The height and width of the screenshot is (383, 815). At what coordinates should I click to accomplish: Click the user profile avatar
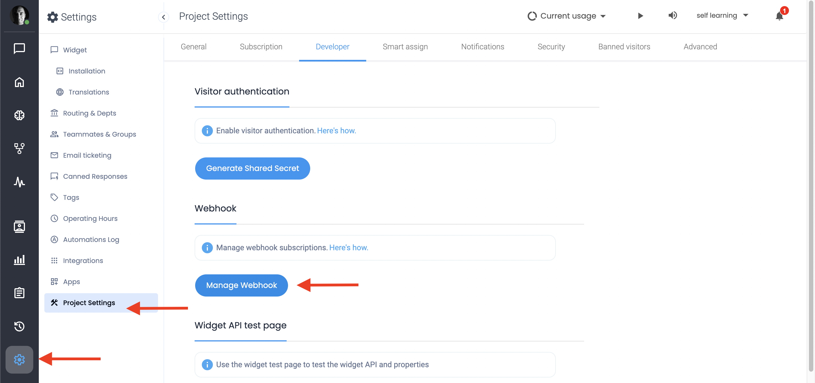tap(19, 15)
